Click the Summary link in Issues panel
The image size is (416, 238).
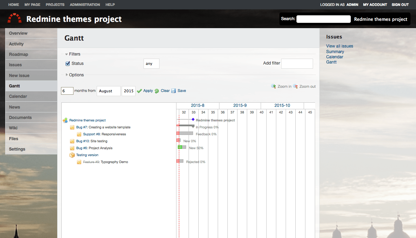click(335, 52)
